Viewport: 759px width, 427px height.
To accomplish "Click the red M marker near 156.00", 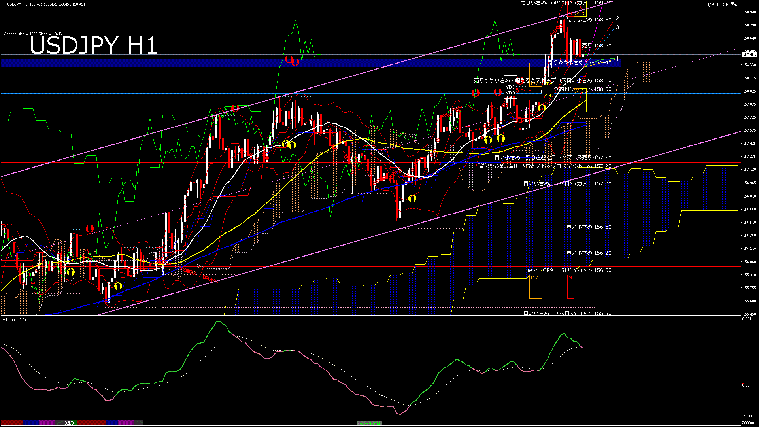I will click(x=570, y=278).
